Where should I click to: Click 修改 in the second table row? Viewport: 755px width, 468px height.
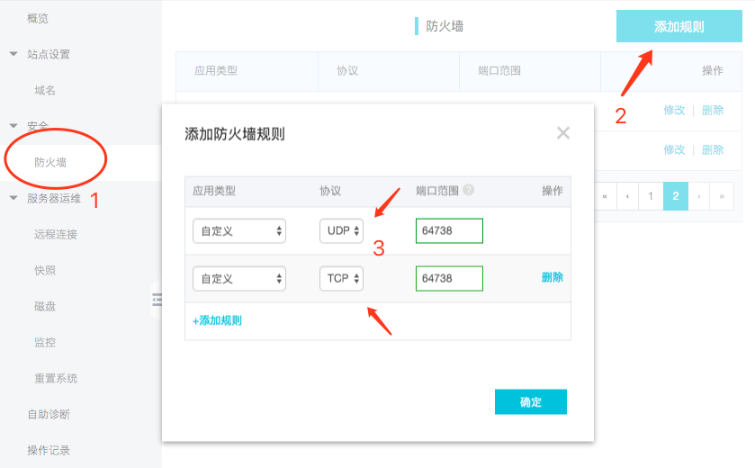click(x=674, y=149)
